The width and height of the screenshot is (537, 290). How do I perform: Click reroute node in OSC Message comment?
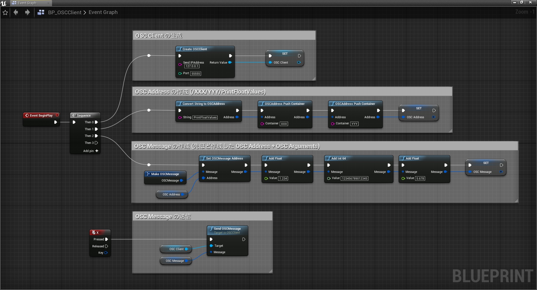pyautogui.click(x=149, y=165)
